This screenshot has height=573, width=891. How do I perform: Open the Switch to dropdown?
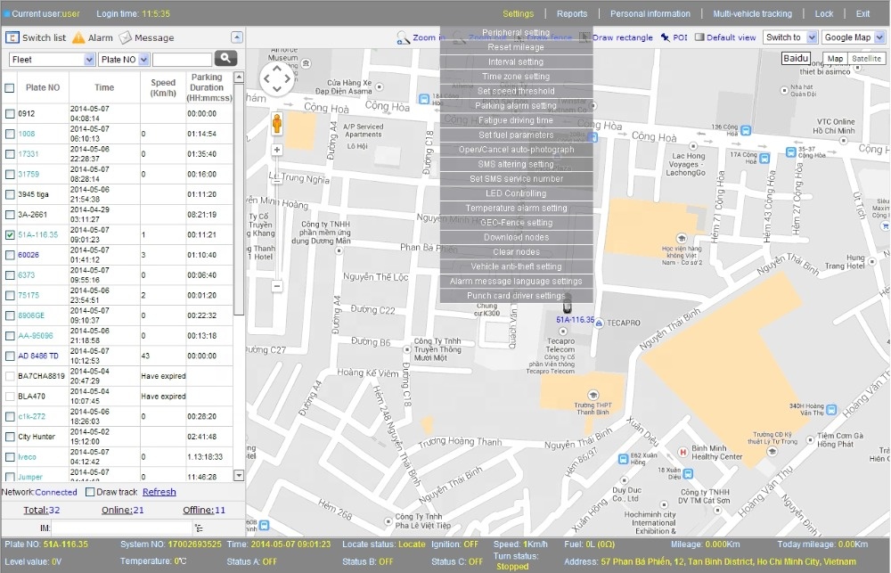click(790, 37)
